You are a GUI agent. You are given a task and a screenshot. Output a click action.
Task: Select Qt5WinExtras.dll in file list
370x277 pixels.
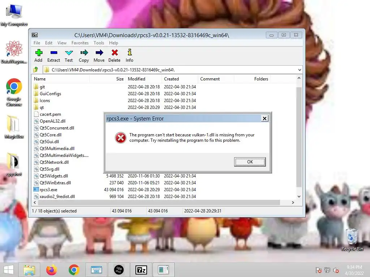click(x=52, y=183)
